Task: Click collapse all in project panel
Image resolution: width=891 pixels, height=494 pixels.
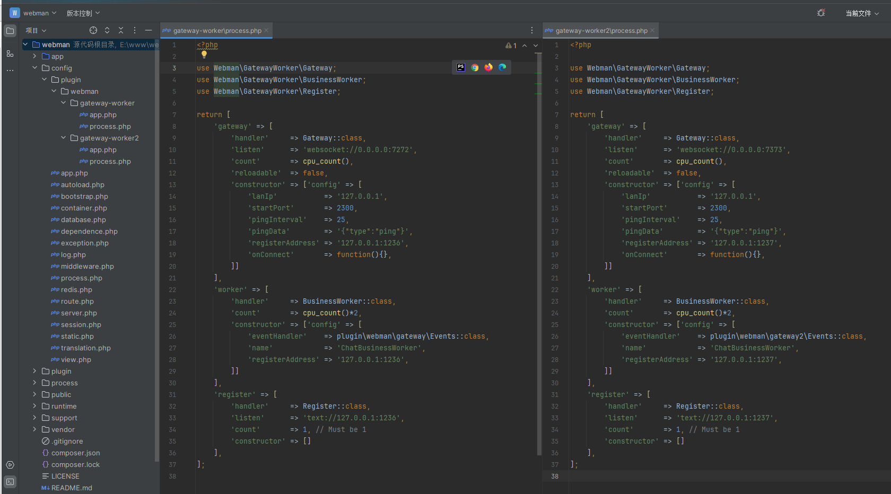Action: click(x=121, y=30)
